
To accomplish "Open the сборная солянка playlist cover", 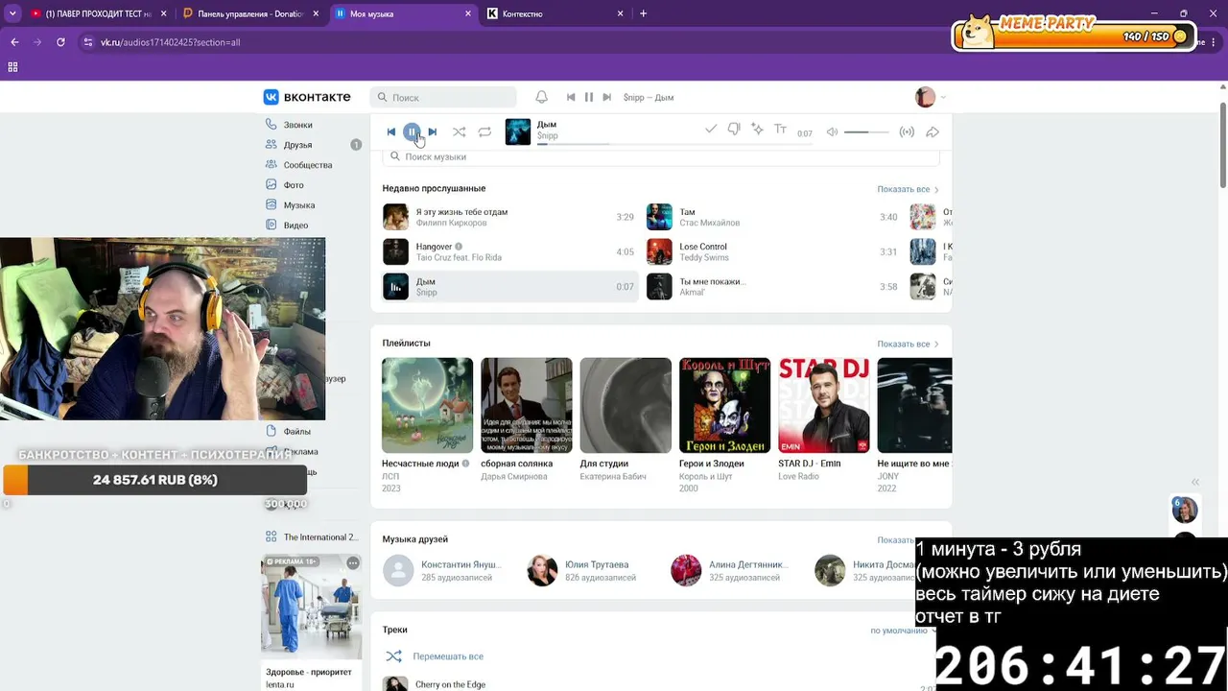I will (526, 405).
